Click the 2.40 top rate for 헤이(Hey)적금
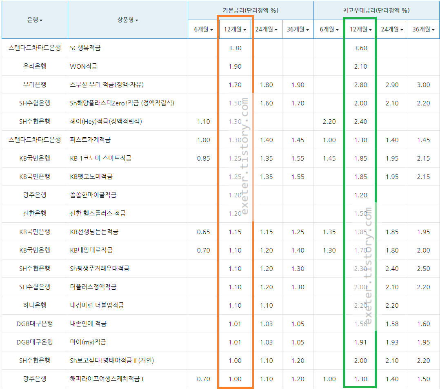Image resolution: width=440 pixels, height=389 pixels. pyautogui.click(x=360, y=122)
